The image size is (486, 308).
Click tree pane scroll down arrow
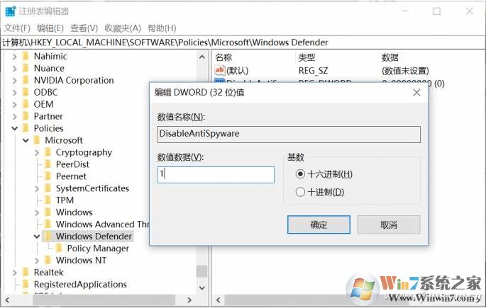tap(202, 288)
